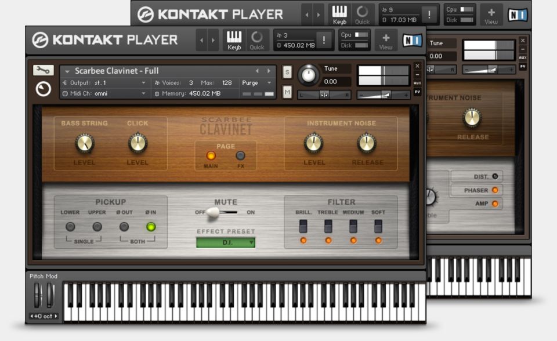
Task: Click the Quick load icon in front window
Action: point(256,40)
